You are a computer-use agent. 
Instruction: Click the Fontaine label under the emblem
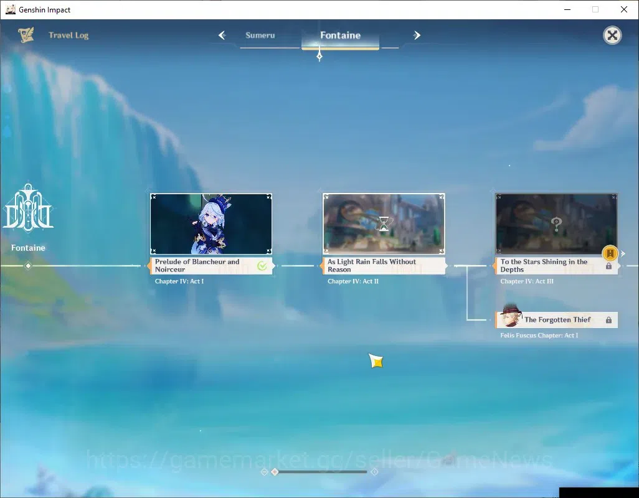pos(28,248)
